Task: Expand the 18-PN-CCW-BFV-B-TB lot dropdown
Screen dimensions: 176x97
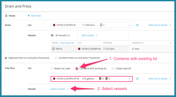Action: [92, 79]
